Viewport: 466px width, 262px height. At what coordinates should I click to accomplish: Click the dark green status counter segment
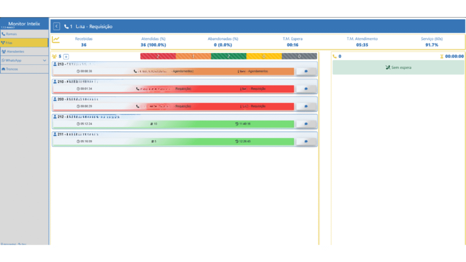[228, 56]
